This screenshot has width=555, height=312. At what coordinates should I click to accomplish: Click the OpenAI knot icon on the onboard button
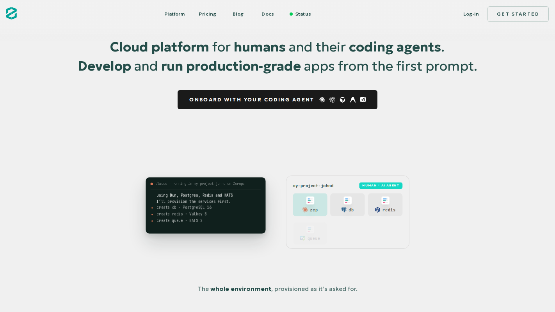tap(333, 99)
